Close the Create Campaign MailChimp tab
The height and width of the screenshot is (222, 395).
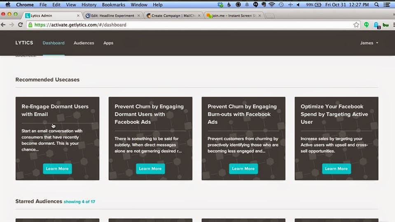click(x=199, y=16)
